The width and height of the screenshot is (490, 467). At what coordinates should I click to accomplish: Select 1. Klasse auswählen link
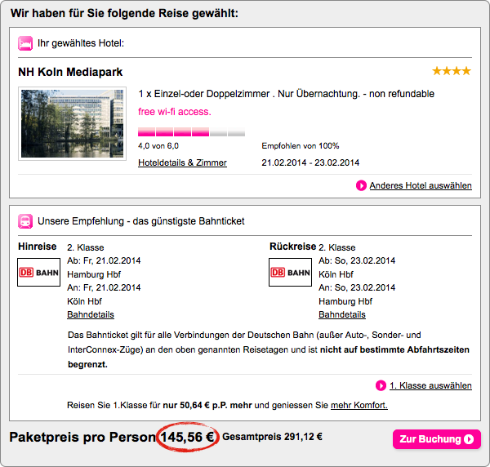[430, 385]
